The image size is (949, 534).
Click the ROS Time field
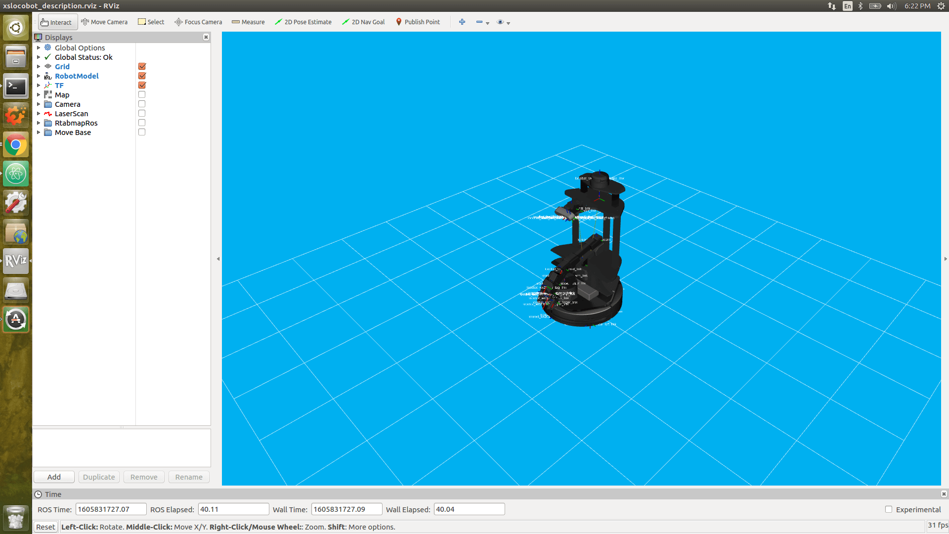pyautogui.click(x=111, y=509)
